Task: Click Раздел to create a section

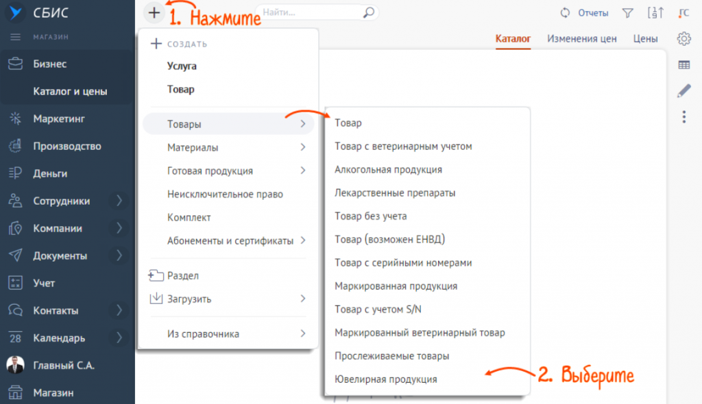Action: 182,275
